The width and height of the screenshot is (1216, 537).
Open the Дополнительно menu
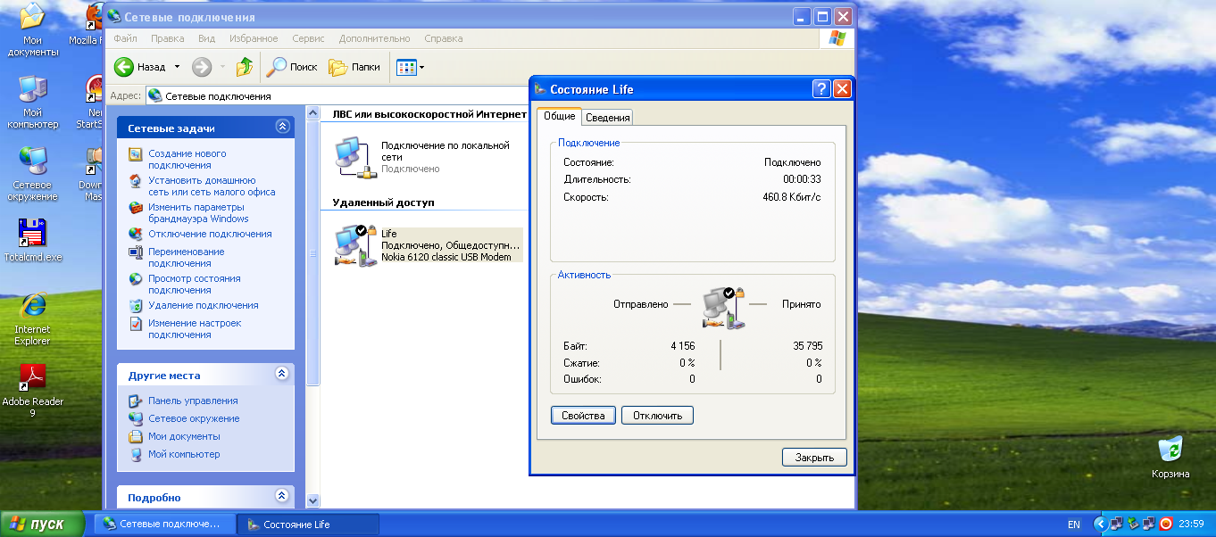tap(374, 38)
